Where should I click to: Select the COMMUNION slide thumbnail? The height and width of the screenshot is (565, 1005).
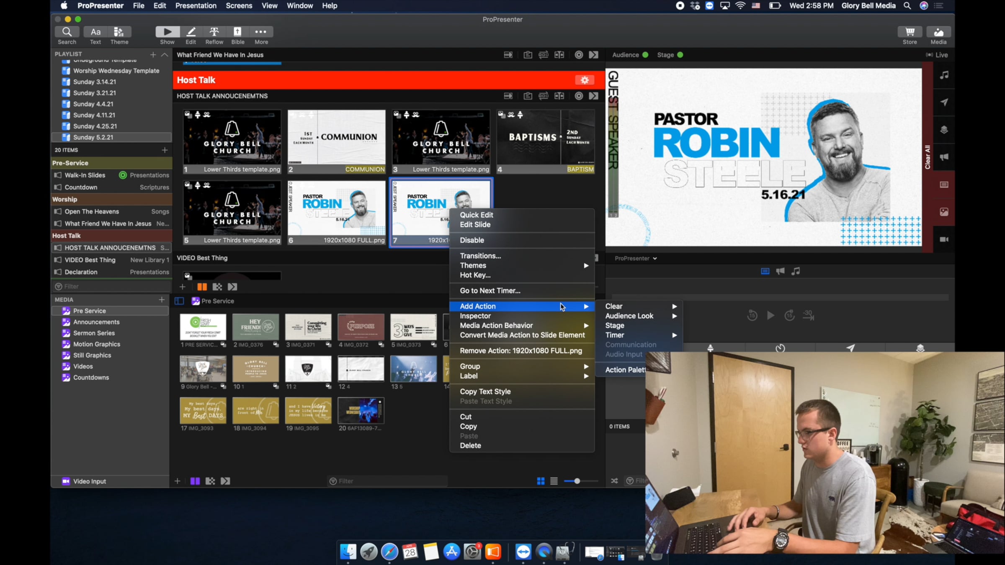(336, 141)
